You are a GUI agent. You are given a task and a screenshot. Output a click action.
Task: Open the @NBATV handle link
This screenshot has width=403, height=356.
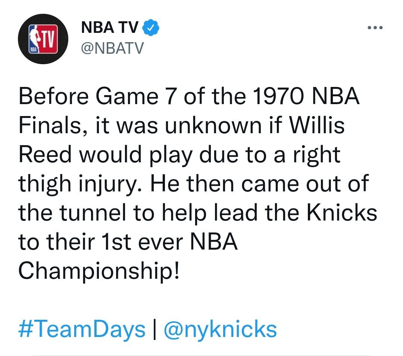pos(112,48)
